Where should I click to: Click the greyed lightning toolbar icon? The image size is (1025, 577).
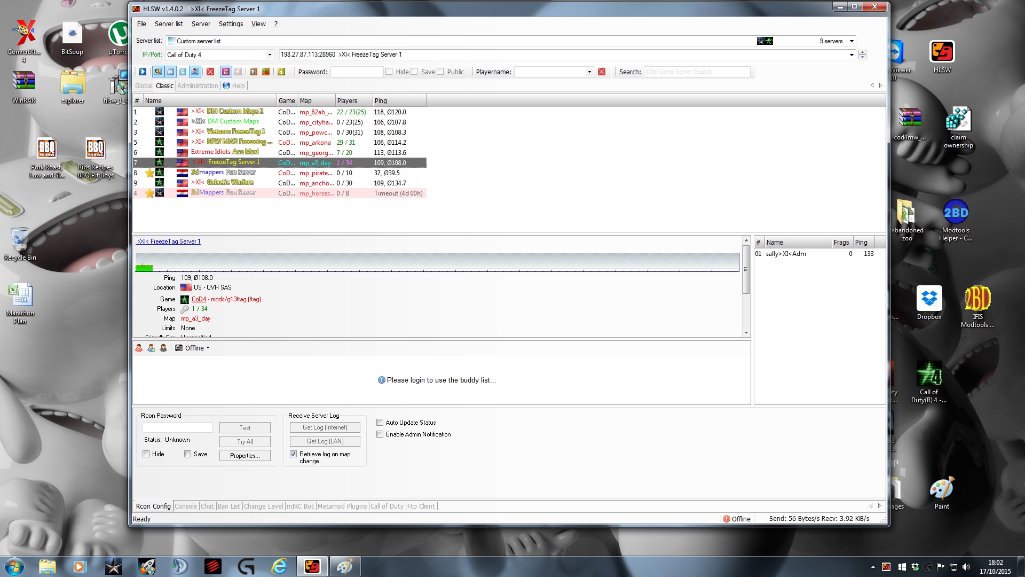pyautogui.click(x=238, y=72)
